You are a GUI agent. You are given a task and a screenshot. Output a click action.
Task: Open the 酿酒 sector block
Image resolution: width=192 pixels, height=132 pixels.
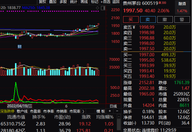182,7
